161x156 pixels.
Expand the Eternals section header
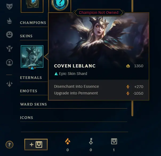pos(31,78)
